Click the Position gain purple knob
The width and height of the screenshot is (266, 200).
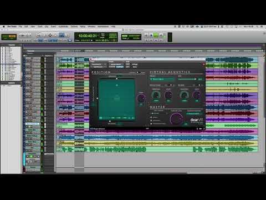point(141,98)
